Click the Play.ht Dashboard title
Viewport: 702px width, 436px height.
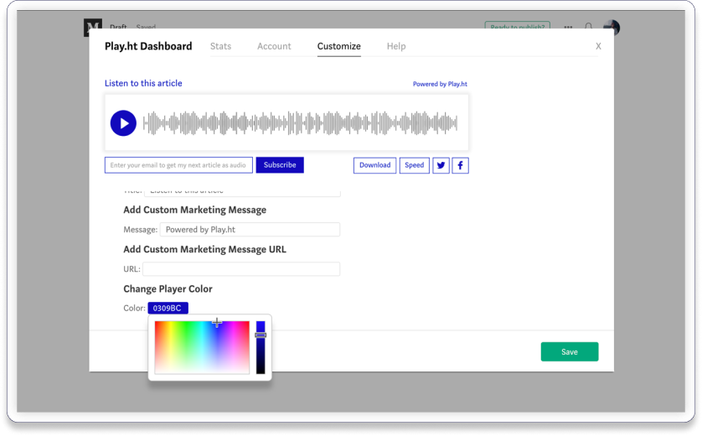148,46
